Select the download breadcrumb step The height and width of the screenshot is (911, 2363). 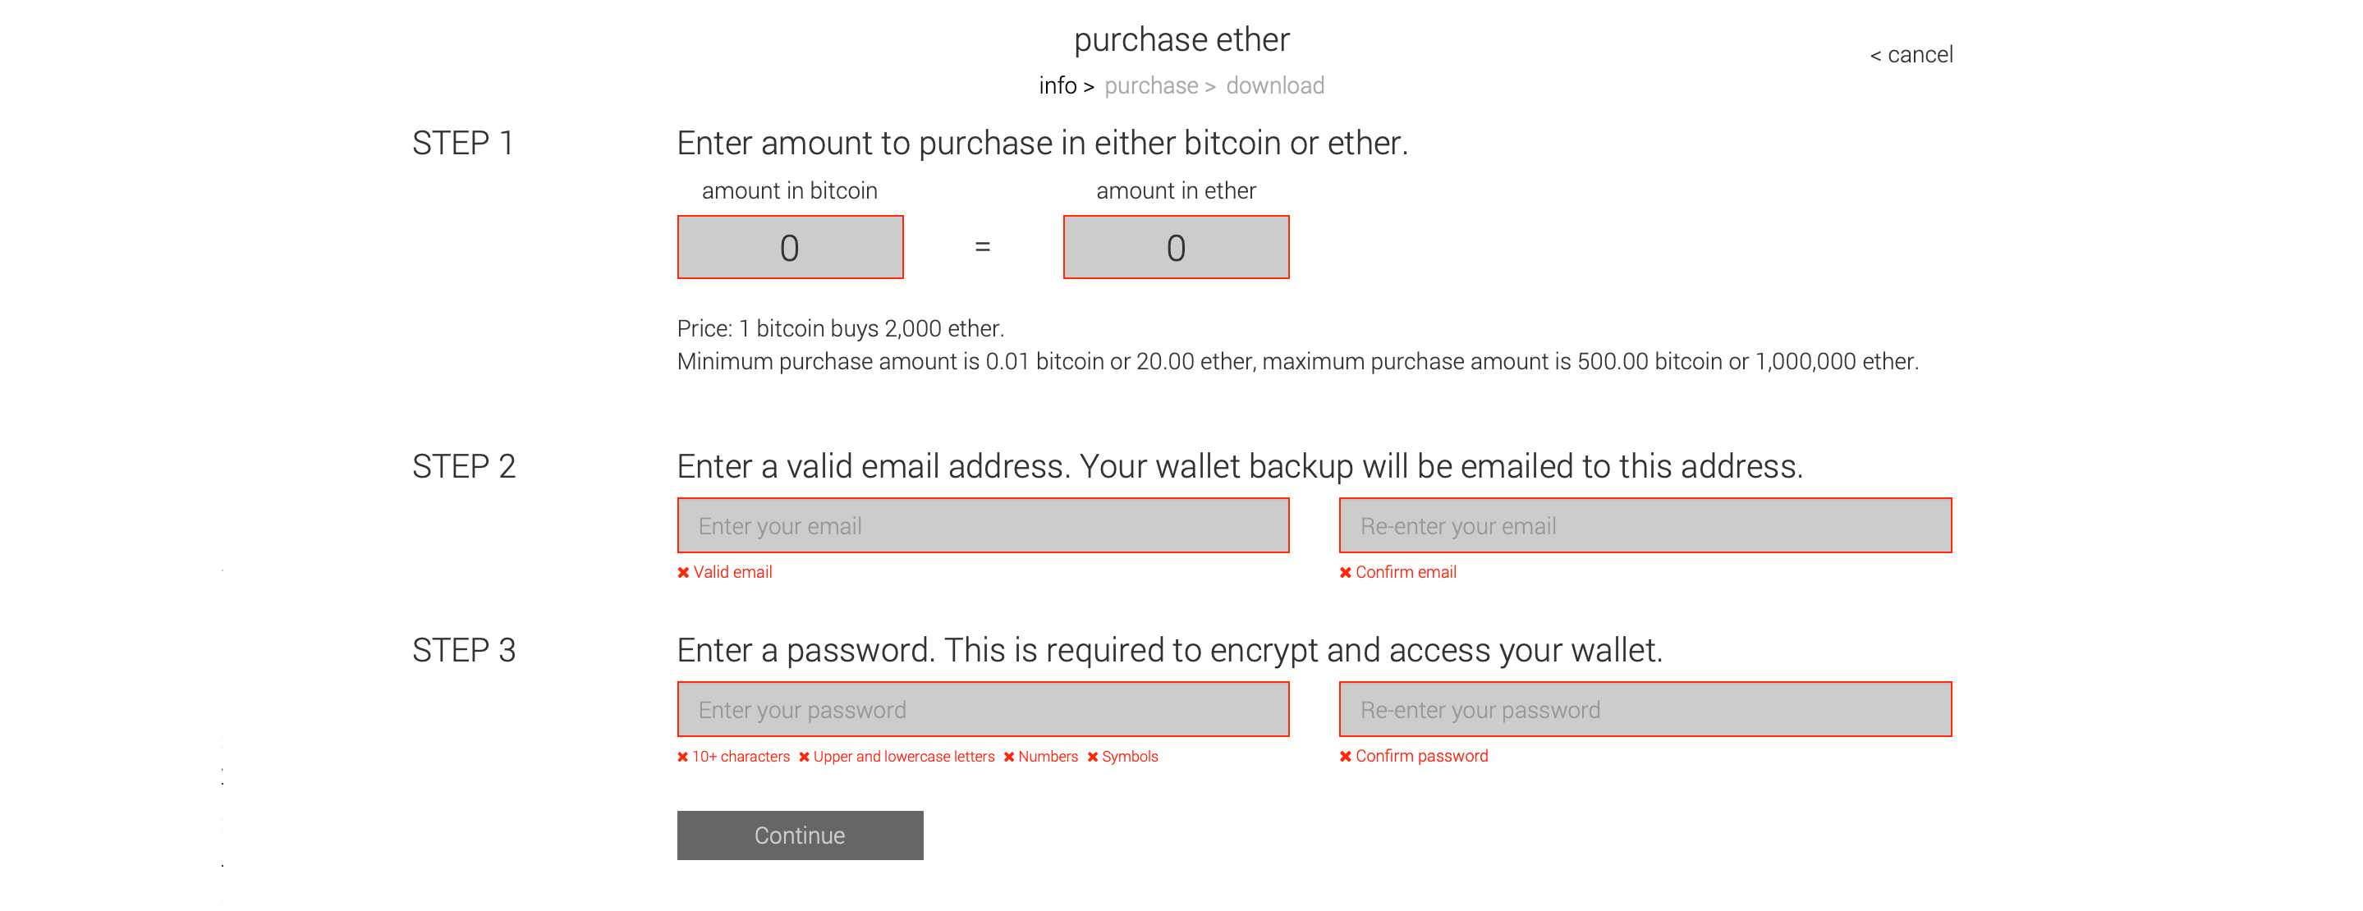click(x=1276, y=85)
